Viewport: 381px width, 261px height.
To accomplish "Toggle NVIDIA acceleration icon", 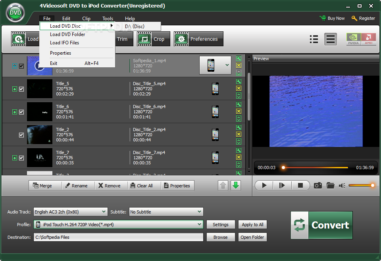I will tap(354, 39).
